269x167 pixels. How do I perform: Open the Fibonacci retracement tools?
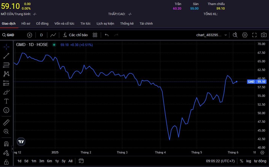click(x=6, y=65)
